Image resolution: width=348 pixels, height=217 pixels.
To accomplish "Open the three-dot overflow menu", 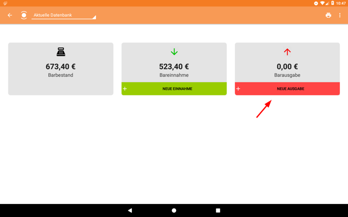I will click(340, 15).
